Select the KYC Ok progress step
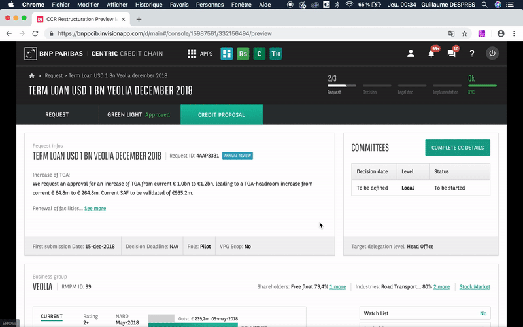523x327 pixels. pos(482,85)
